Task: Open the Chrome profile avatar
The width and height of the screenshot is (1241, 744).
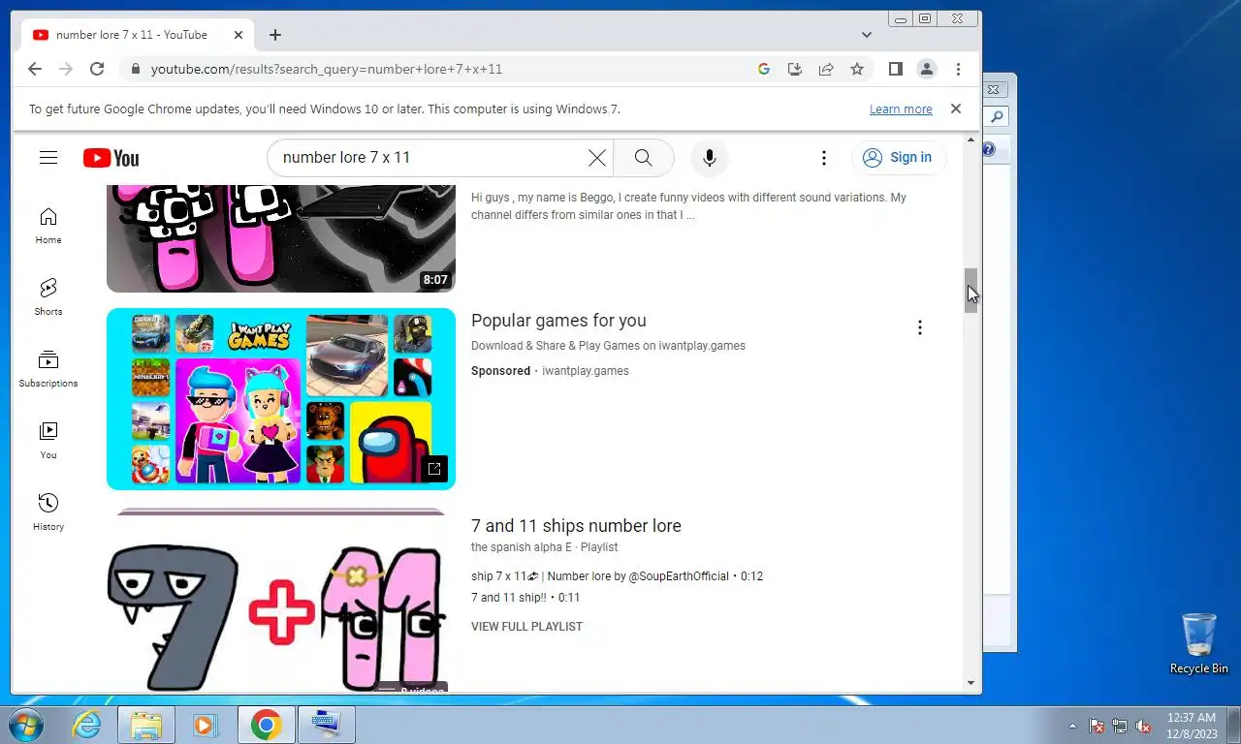Action: [x=927, y=69]
